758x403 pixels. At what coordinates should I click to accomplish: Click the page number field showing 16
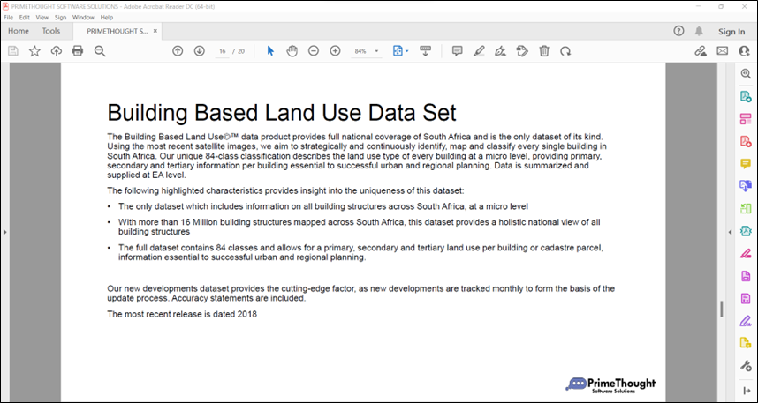point(223,51)
